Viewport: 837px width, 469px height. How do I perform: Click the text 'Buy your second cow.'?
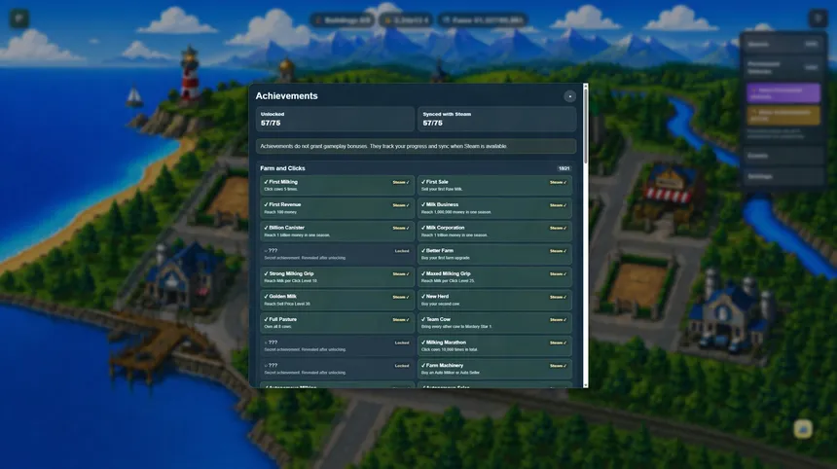[x=440, y=305]
